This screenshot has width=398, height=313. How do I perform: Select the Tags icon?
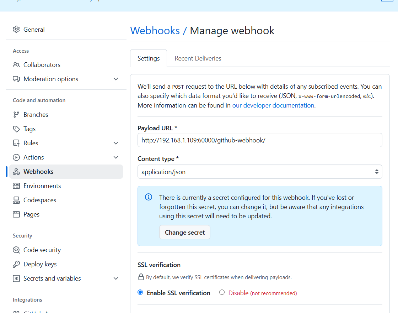tap(16, 129)
